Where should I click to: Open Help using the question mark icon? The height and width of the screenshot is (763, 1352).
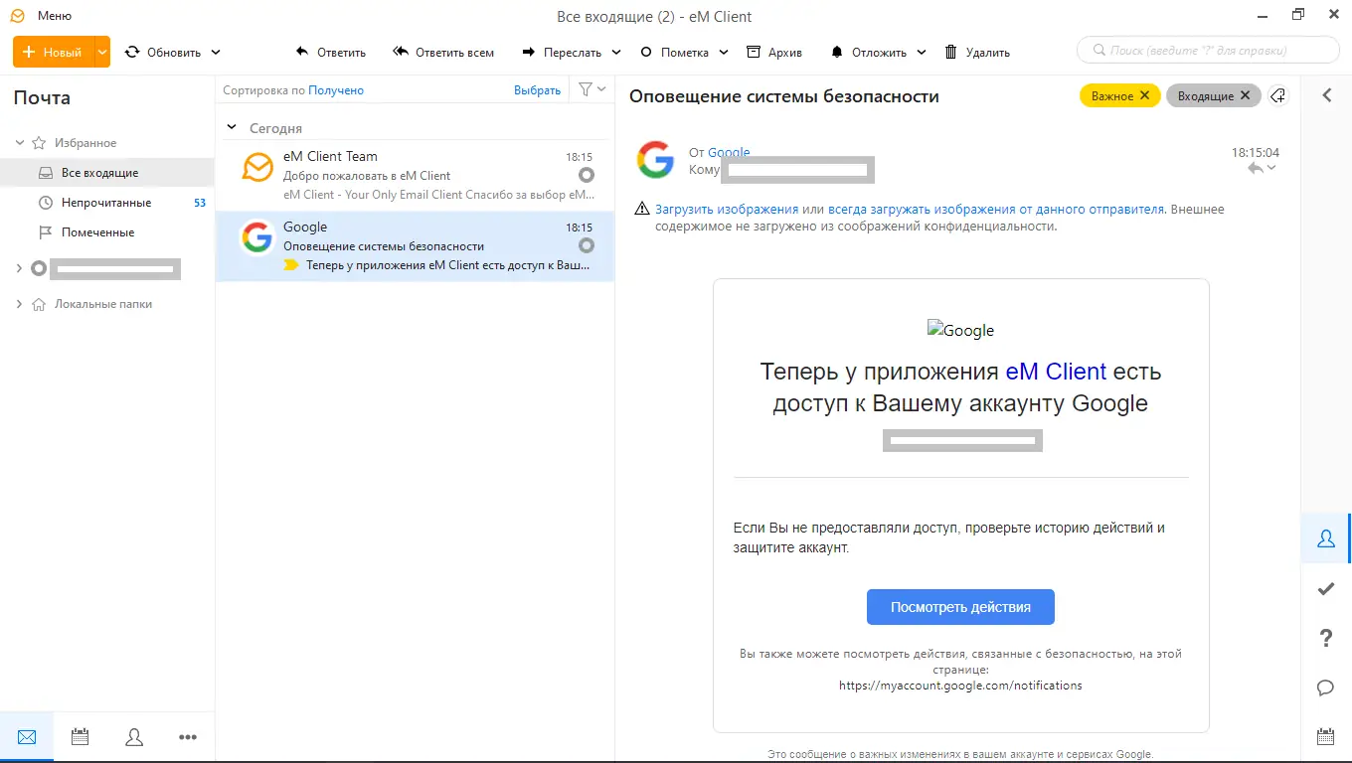(1325, 638)
